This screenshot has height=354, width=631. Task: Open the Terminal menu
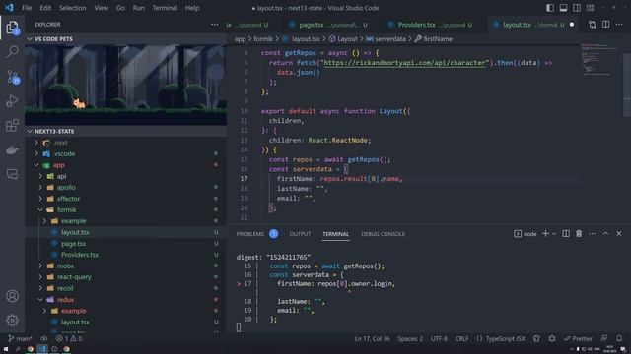point(165,8)
